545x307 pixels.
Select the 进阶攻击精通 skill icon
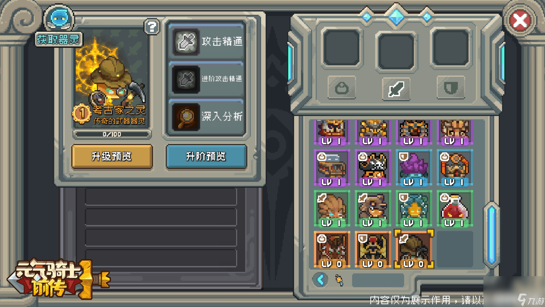[186, 80]
